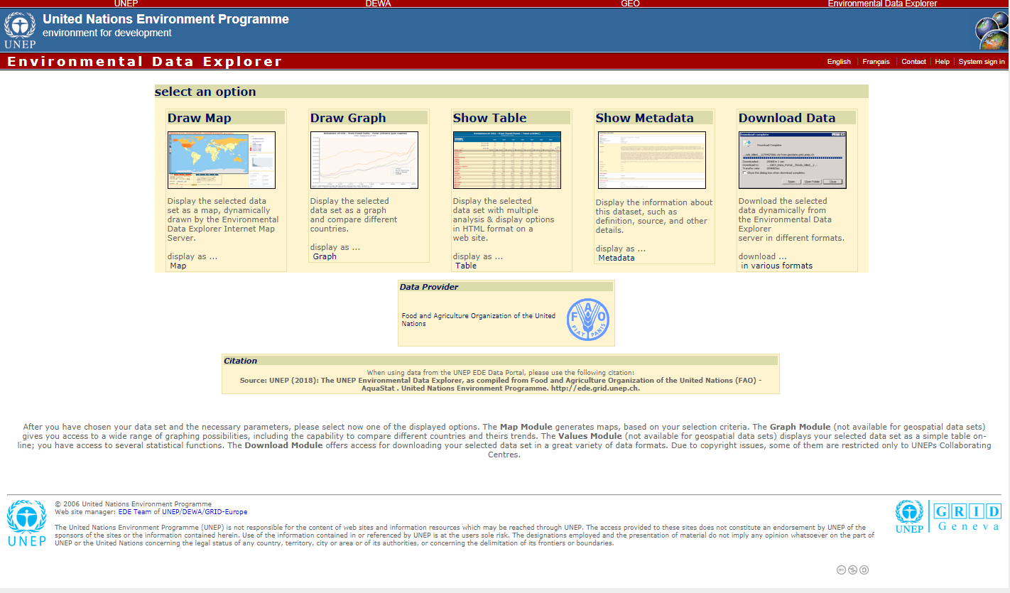Open the GEO link in the top bar
The width and height of the screenshot is (1010, 593).
click(x=630, y=4)
